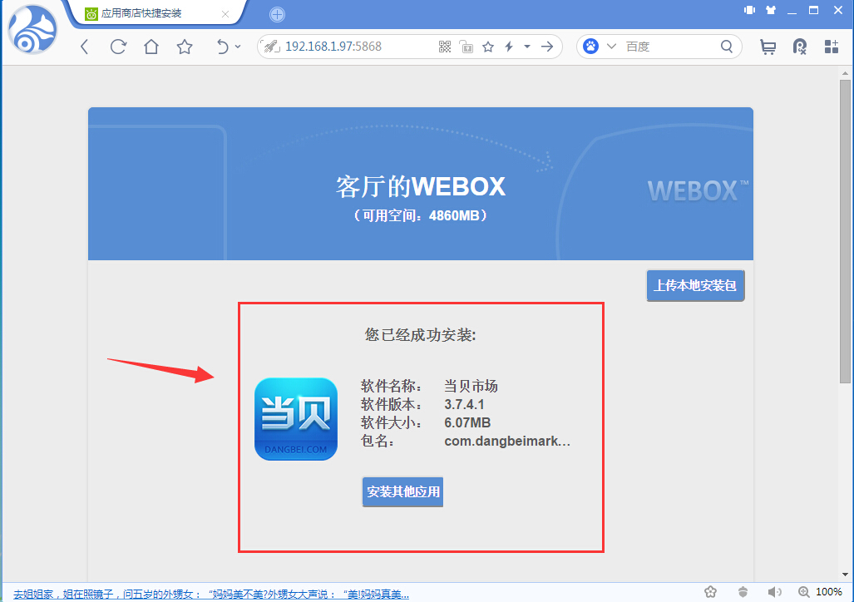Close the 应用商店快捷安装 tab

225,14
